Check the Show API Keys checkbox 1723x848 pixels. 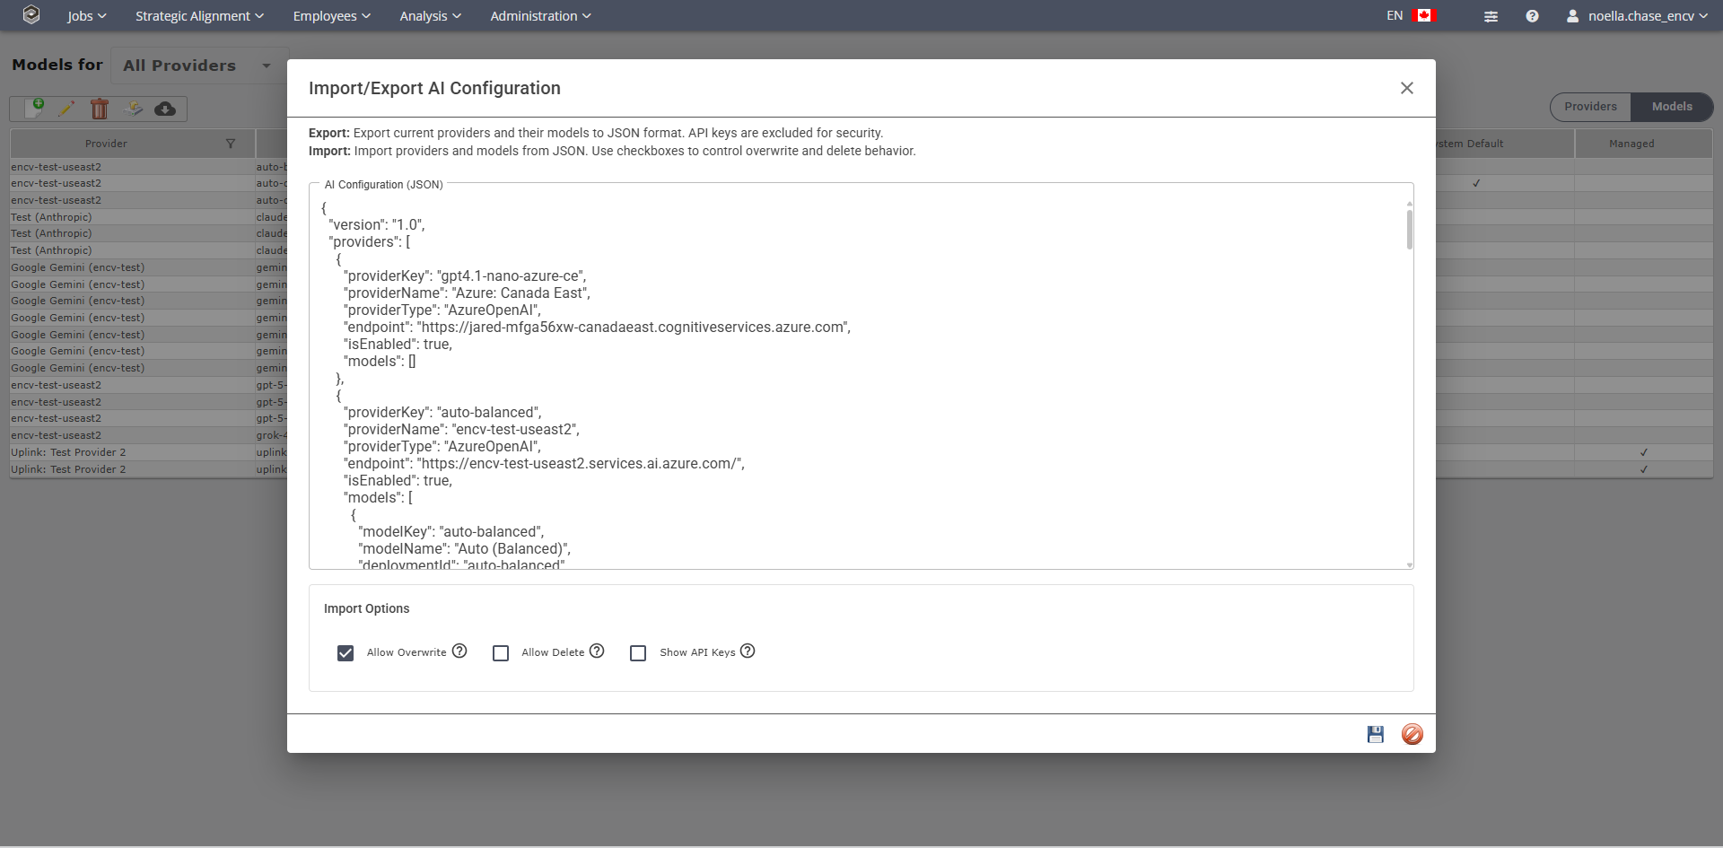(638, 652)
